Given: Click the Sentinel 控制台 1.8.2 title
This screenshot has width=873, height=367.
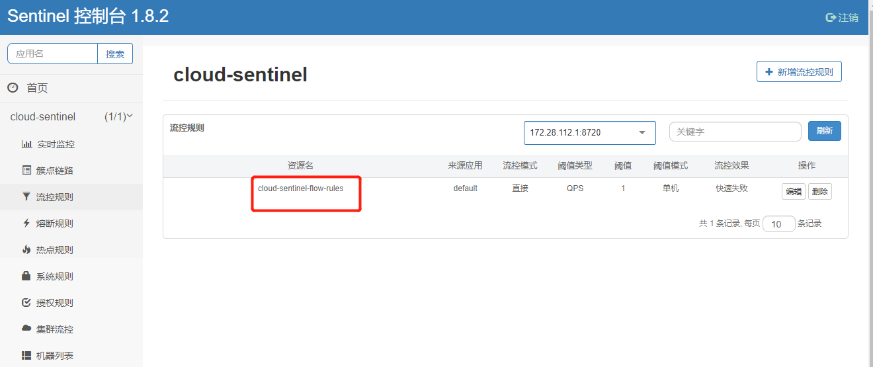Looking at the screenshot, I should tap(88, 17).
